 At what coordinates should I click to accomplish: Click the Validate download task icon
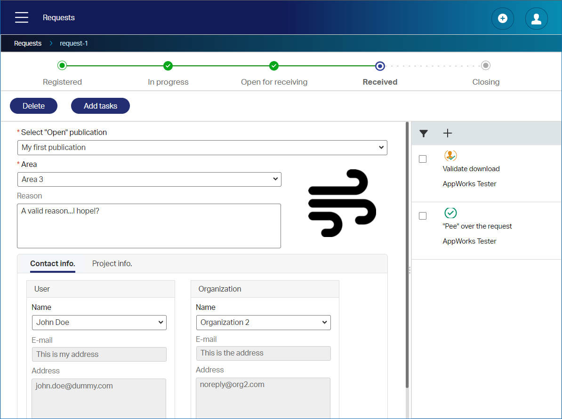450,156
